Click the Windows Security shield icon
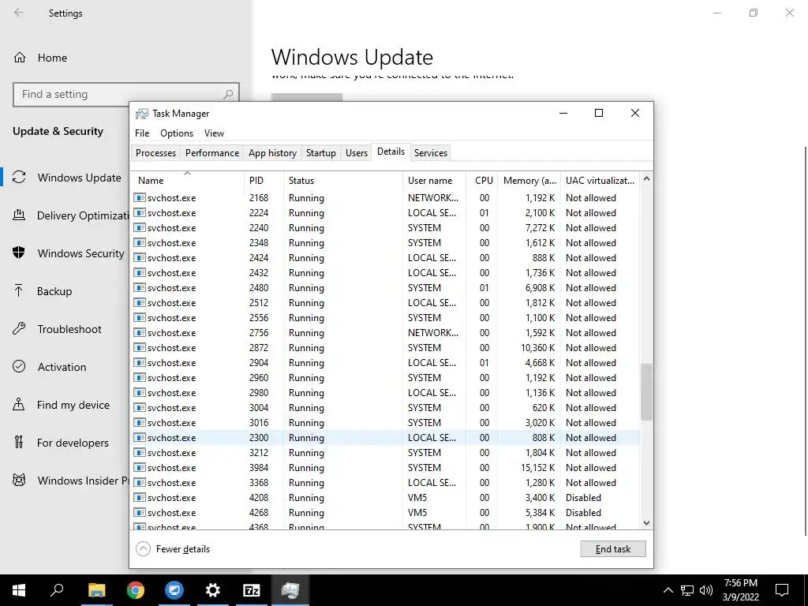This screenshot has width=808, height=606. [19, 253]
